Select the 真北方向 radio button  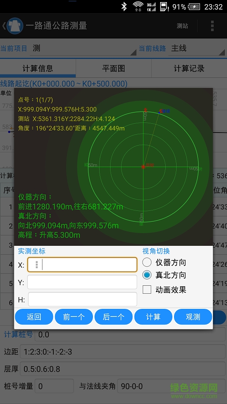147,275
